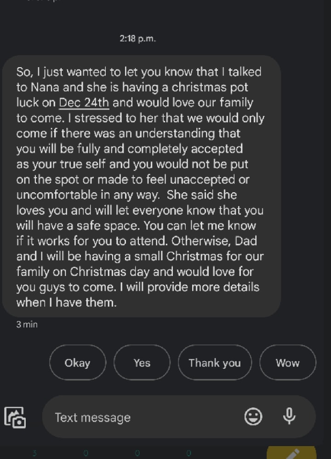Tap the yellow pencil edit button
Image resolution: width=331 pixels, height=459 pixels.
(291, 453)
